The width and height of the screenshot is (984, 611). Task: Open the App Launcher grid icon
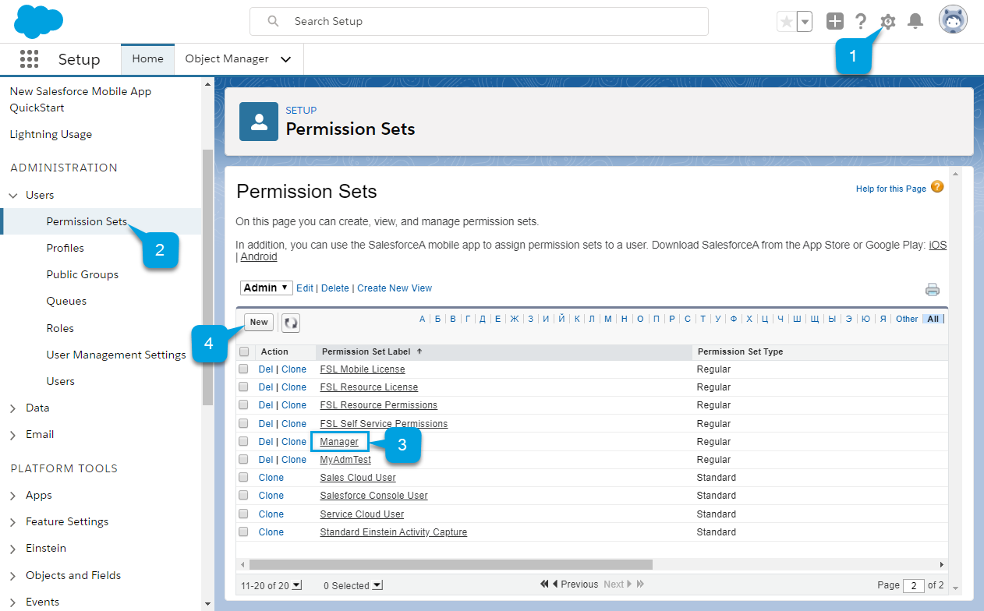[x=29, y=59]
